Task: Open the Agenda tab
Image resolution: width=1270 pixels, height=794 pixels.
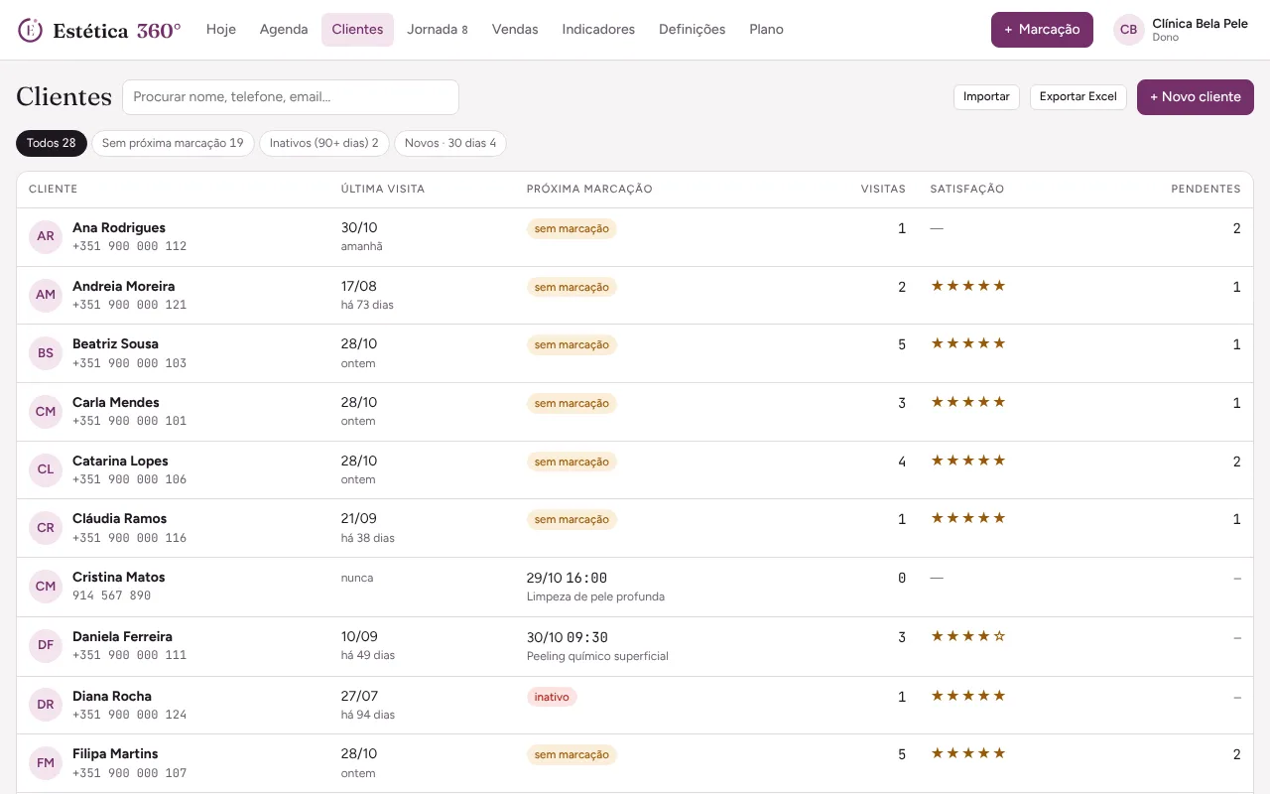Action: (x=284, y=30)
